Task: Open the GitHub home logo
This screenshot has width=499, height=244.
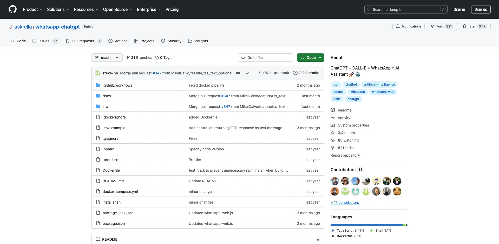Action: pos(12,9)
